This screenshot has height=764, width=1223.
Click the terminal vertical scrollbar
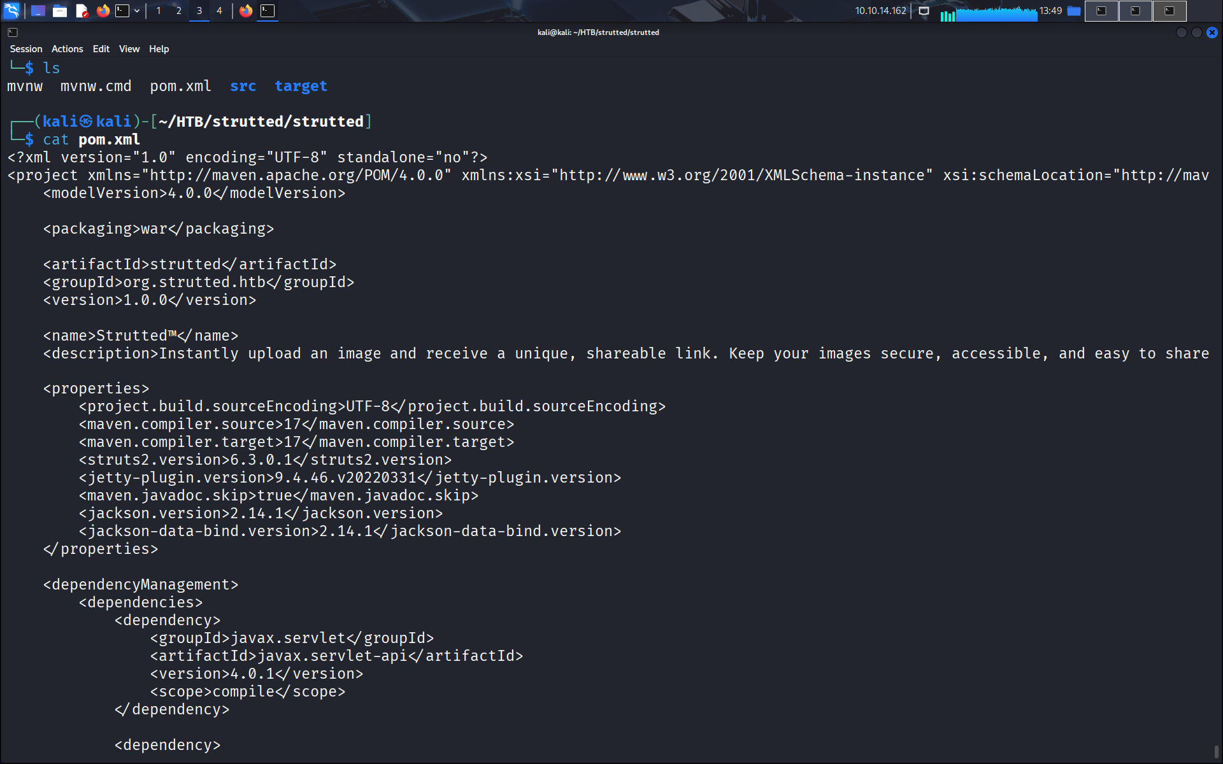click(x=1216, y=751)
